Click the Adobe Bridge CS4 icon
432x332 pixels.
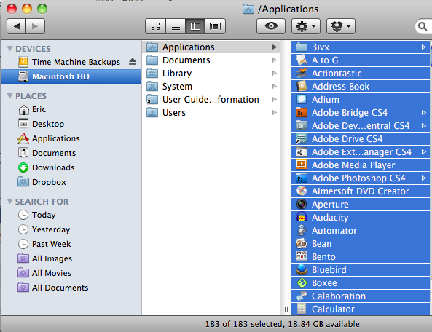pos(302,113)
